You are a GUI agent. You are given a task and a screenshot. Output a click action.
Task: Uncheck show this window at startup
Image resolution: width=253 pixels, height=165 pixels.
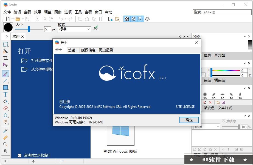point(20,155)
